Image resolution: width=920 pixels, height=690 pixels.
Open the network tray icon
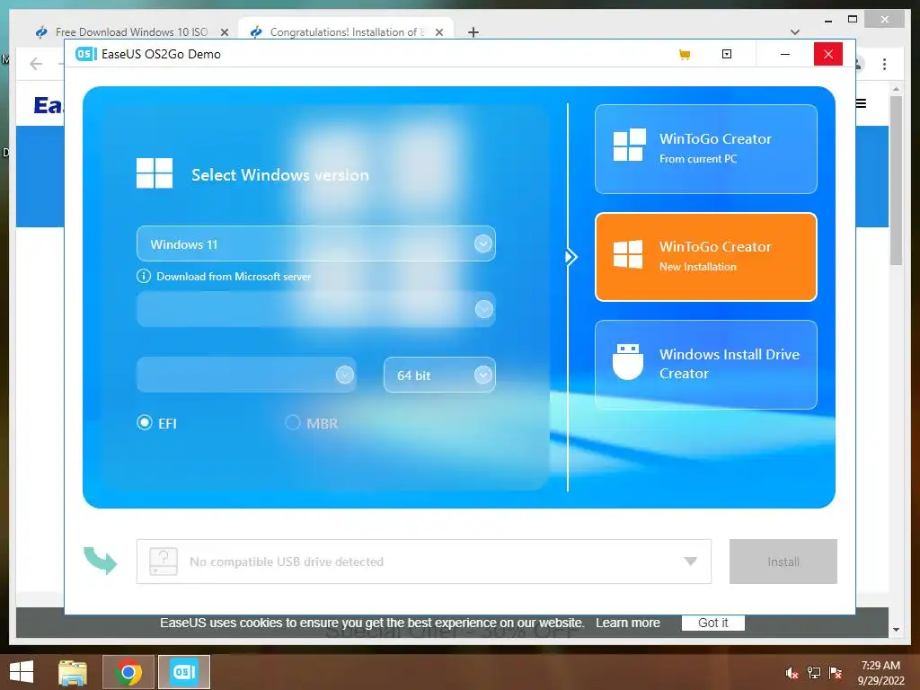tap(814, 673)
